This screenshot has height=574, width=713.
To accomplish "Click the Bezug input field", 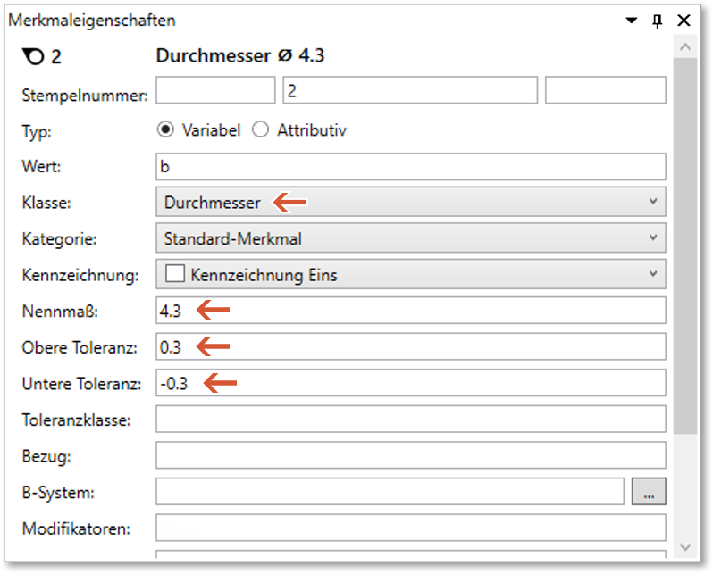I will click(x=410, y=455).
